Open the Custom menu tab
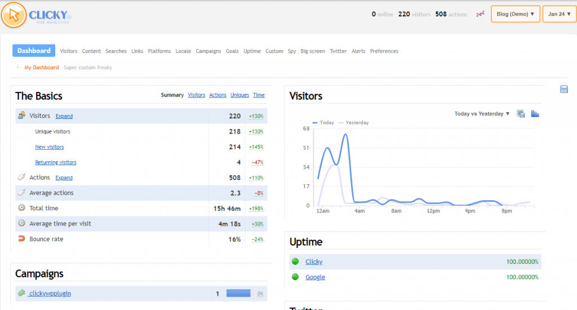The image size is (577, 310). pyautogui.click(x=274, y=51)
